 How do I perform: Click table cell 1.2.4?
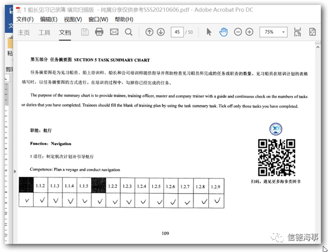(x=142, y=186)
